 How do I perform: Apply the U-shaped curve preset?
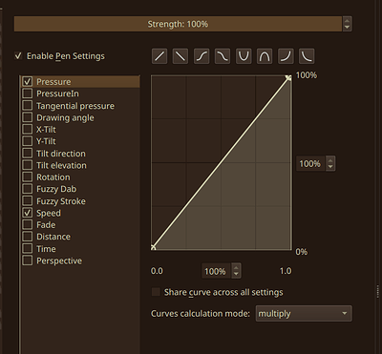pyautogui.click(x=244, y=56)
